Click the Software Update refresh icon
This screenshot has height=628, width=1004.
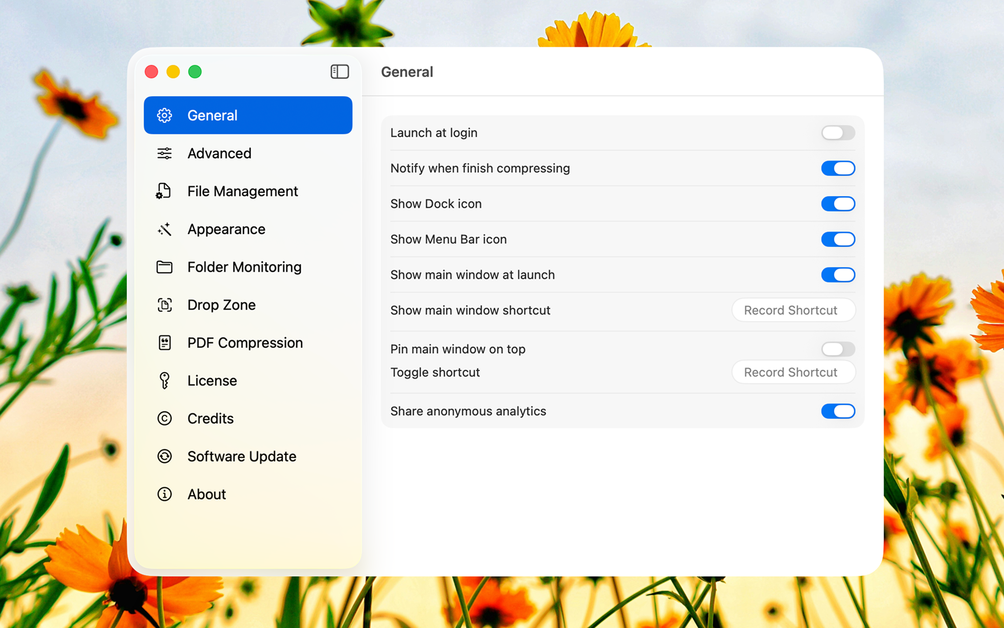[164, 456]
